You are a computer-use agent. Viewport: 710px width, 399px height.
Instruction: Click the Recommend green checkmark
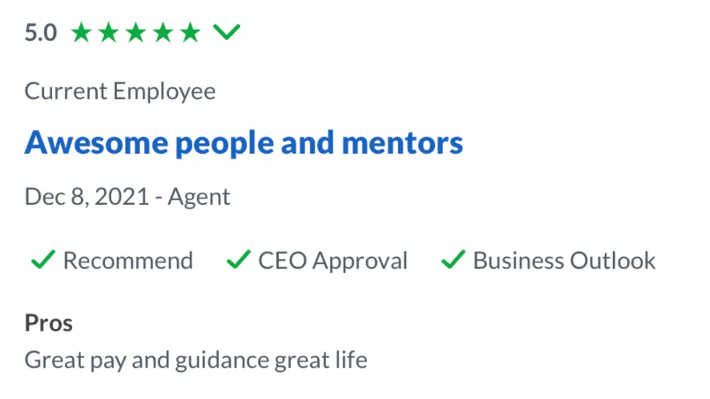(43, 259)
